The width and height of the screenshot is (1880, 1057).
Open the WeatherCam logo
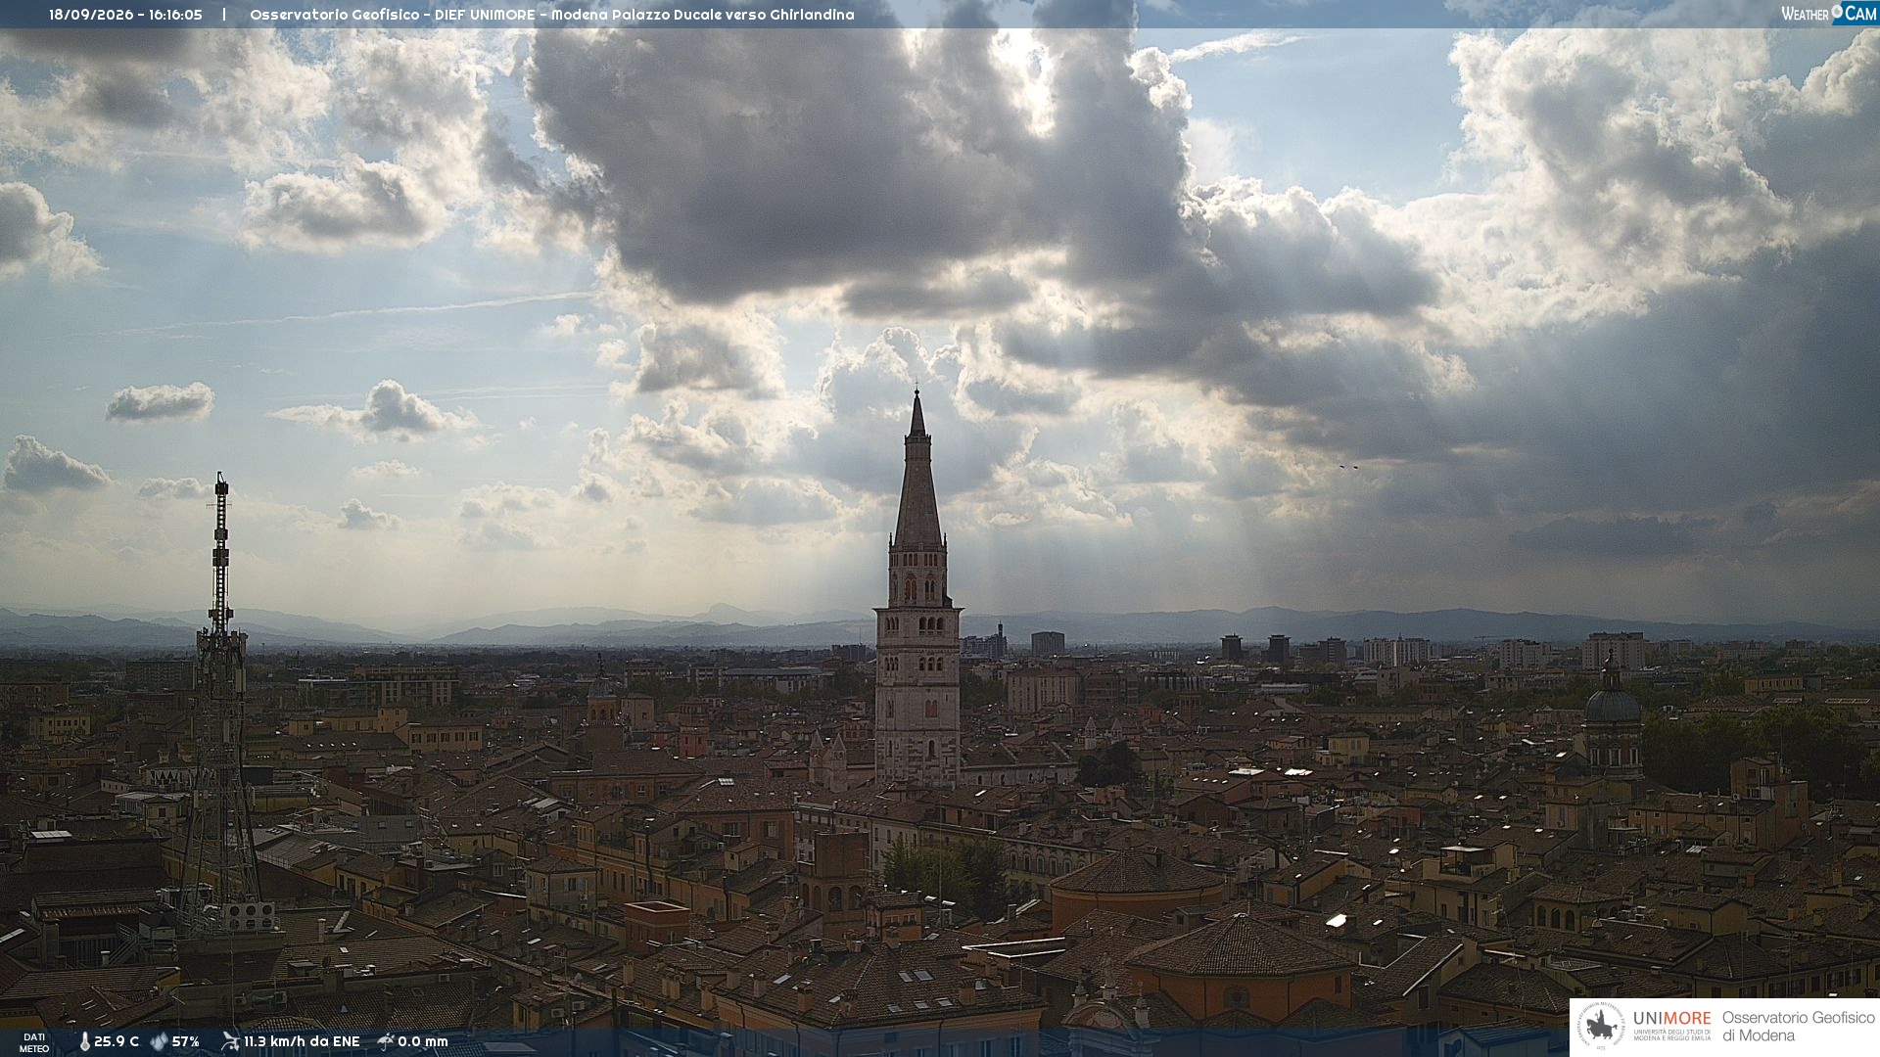coord(1828,14)
